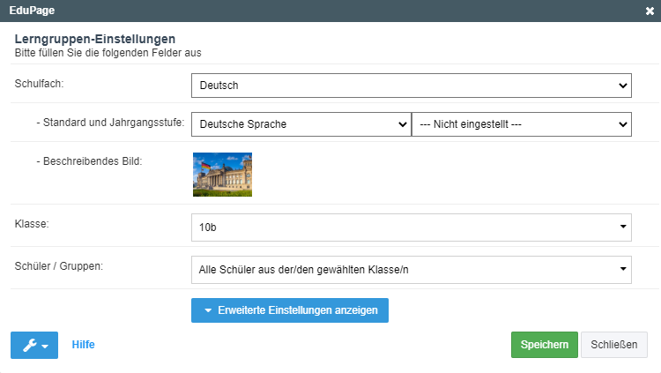Click the triangle arrow in Schüler / Gruppen field
The height and width of the screenshot is (373, 661).
pos(623,269)
